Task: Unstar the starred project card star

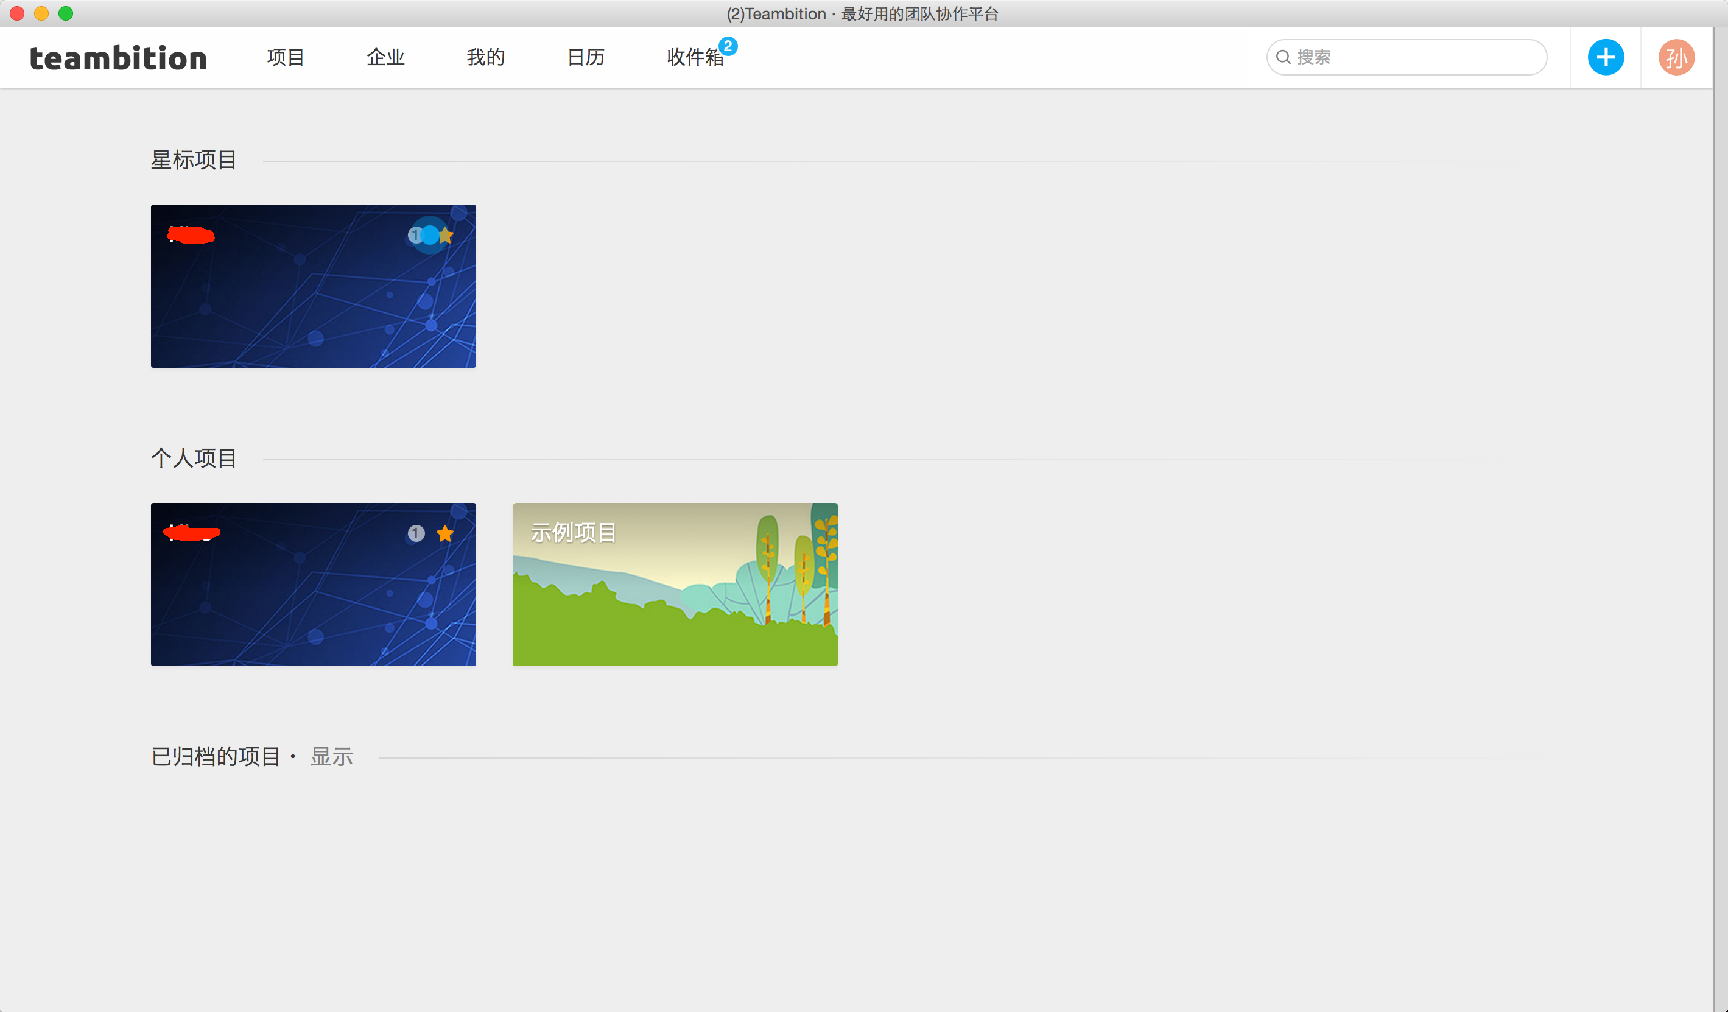Action: 446,235
